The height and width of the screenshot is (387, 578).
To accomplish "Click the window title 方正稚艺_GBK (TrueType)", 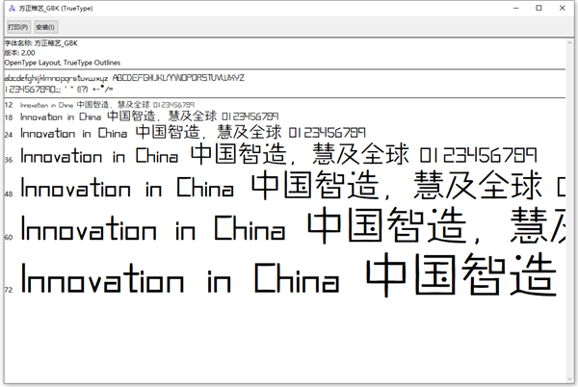I will click(x=56, y=8).
